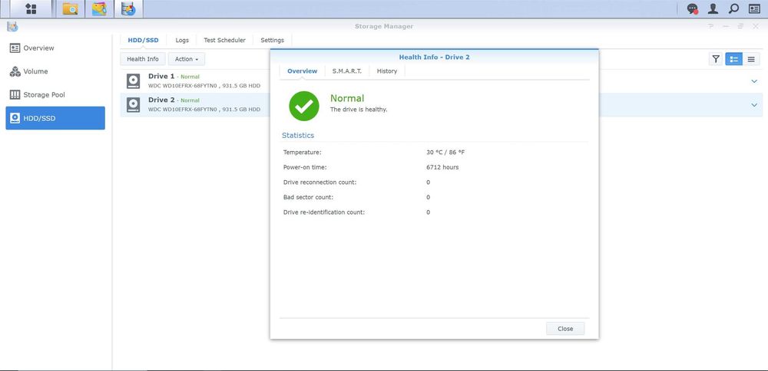This screenshot has width=768, height=371.
Task: Select the Drive 1 row title
Action: (x=161, y=76)
